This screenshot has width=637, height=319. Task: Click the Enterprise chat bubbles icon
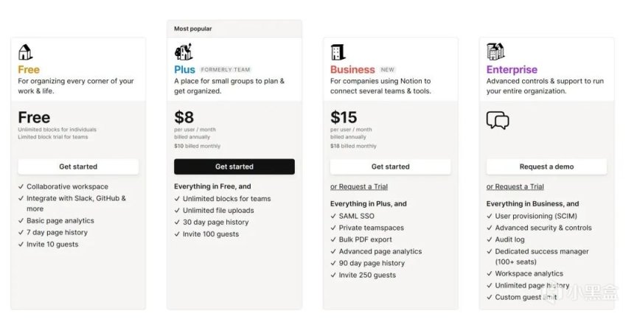coord(498,121)
